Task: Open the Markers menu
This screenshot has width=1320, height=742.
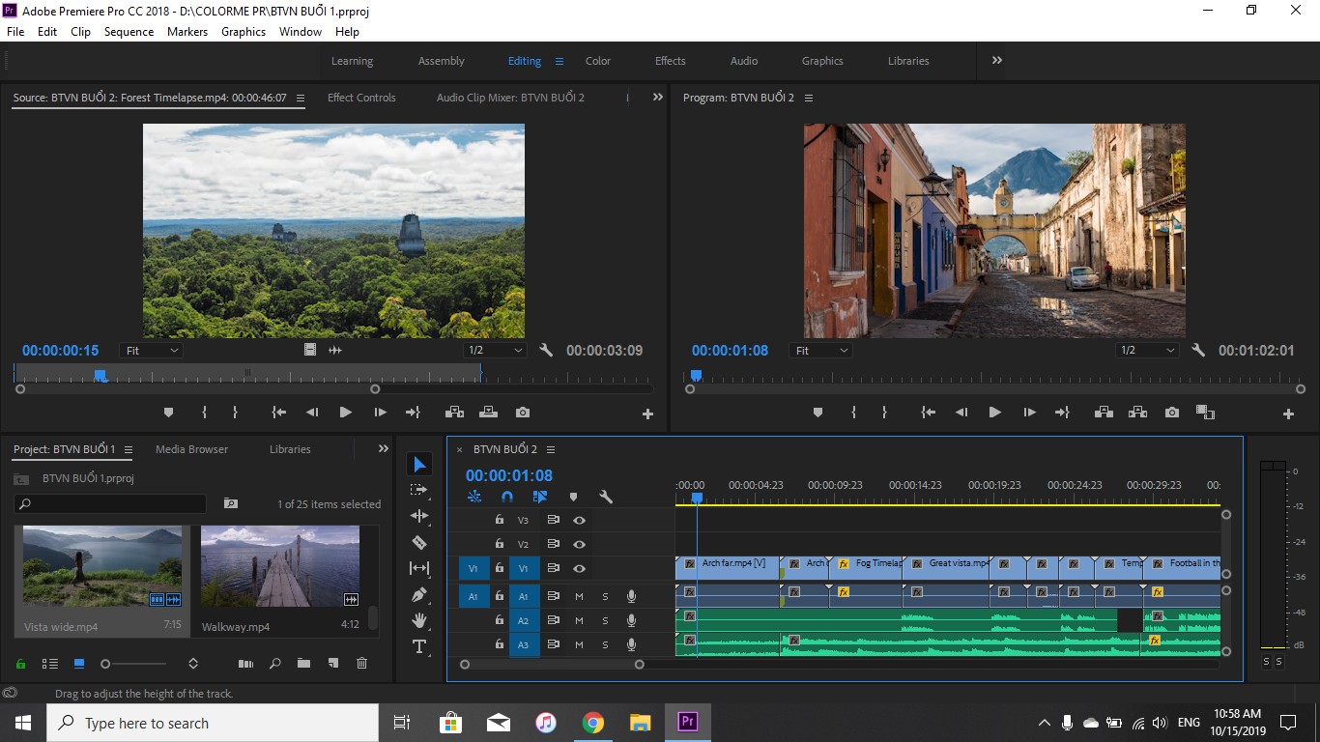Action: (x=187, y=32)
